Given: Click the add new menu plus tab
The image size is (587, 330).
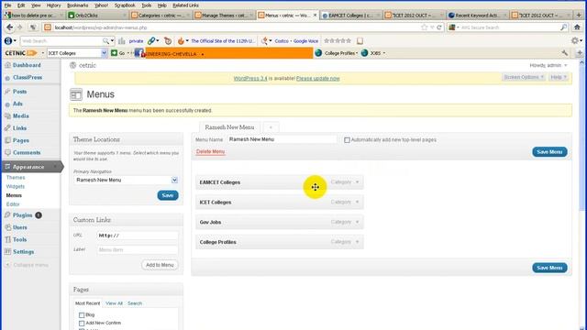Looking at the screenshot, I should click(271, 127).
